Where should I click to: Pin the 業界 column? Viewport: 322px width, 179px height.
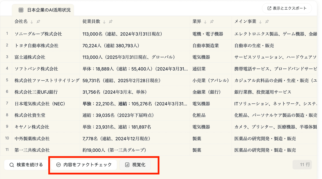coord(212,22)
